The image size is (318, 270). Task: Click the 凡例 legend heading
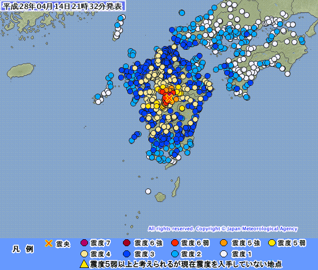coord(23,249)
